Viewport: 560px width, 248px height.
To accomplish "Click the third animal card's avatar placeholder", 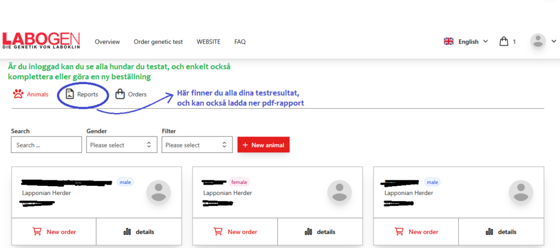I will point(521,192).
